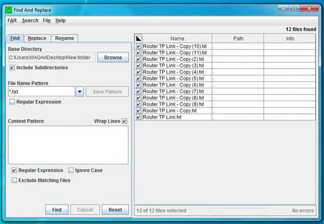Image resolution: width=324 pixels, height=224 pixels.
Task: Click the Find button at the bottom
Action: coord(57,210)
